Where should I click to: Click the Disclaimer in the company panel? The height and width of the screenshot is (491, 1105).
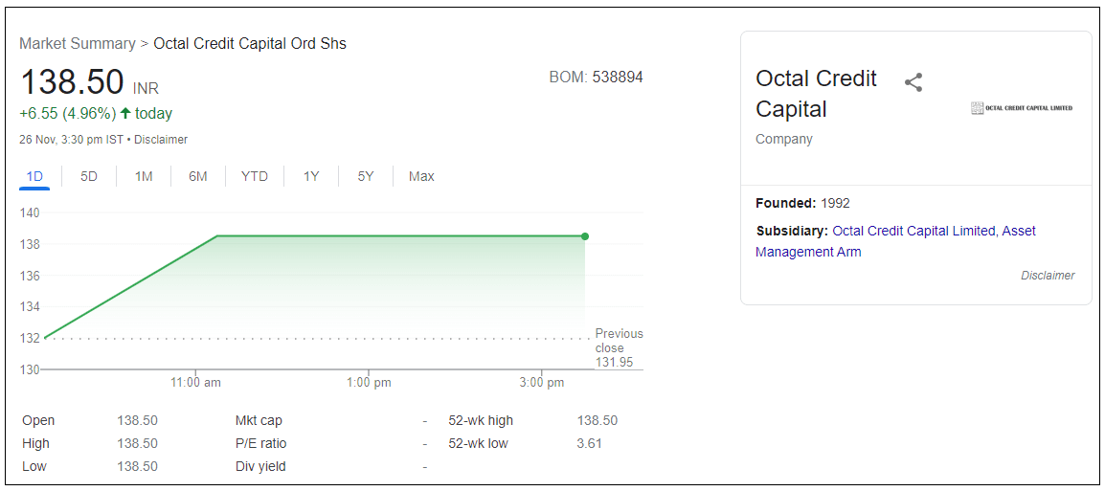(1048, 276)
